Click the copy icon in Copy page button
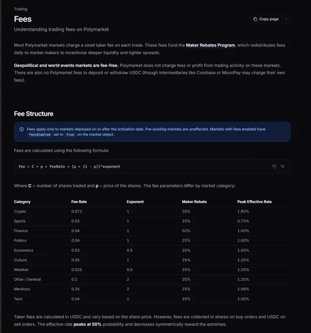 pos(255,19)
